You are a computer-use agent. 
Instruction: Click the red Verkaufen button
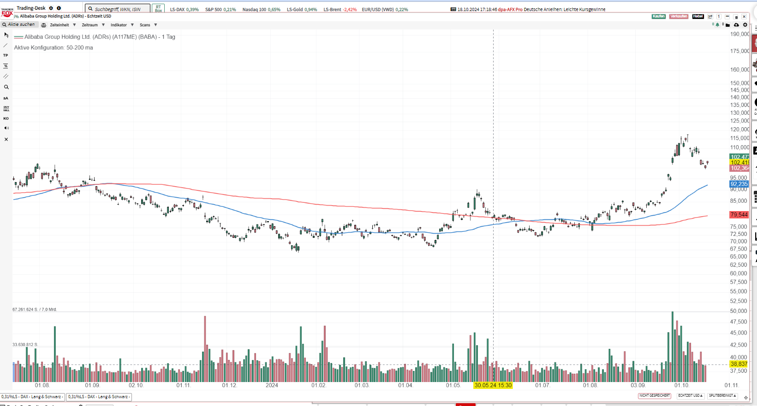(x=679, y=17)
